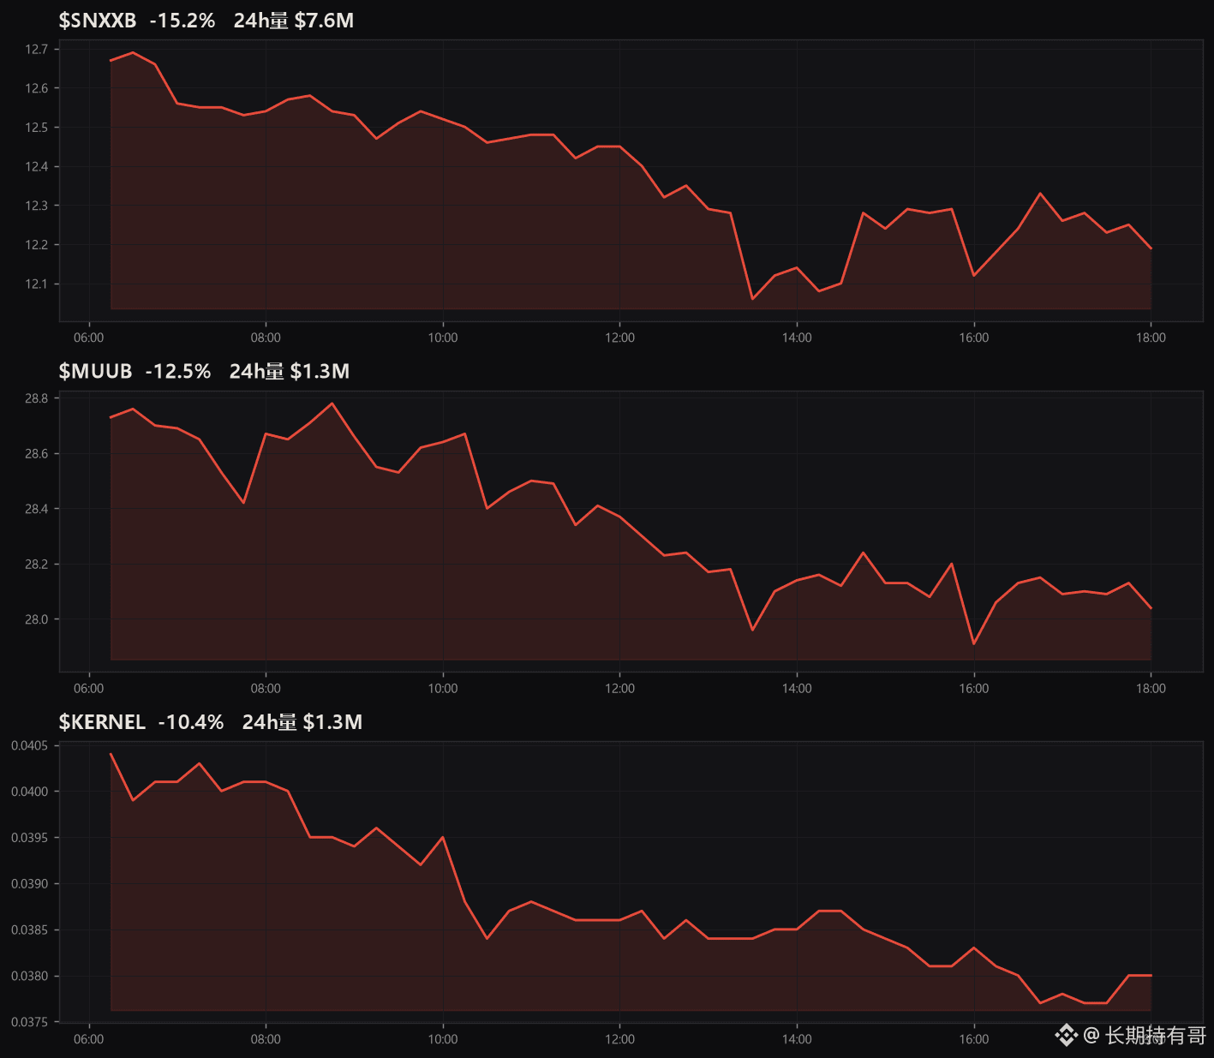Click the 16:00 time label under SNXXB chart

[x=974, y=338]
